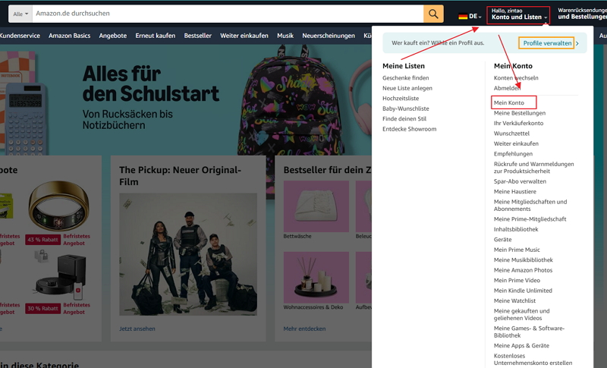Open Musik in navigation bar
This screenshot has height=368, width=607.
pos(285,36)
